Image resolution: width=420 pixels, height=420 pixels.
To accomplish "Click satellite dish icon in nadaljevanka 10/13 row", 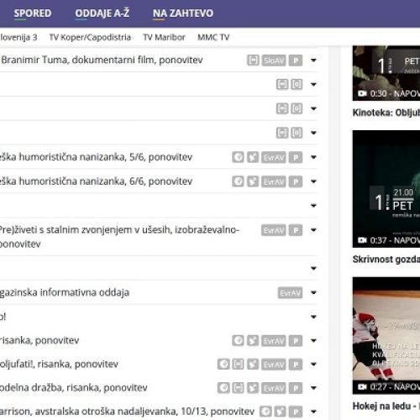I will click(280, 412).
